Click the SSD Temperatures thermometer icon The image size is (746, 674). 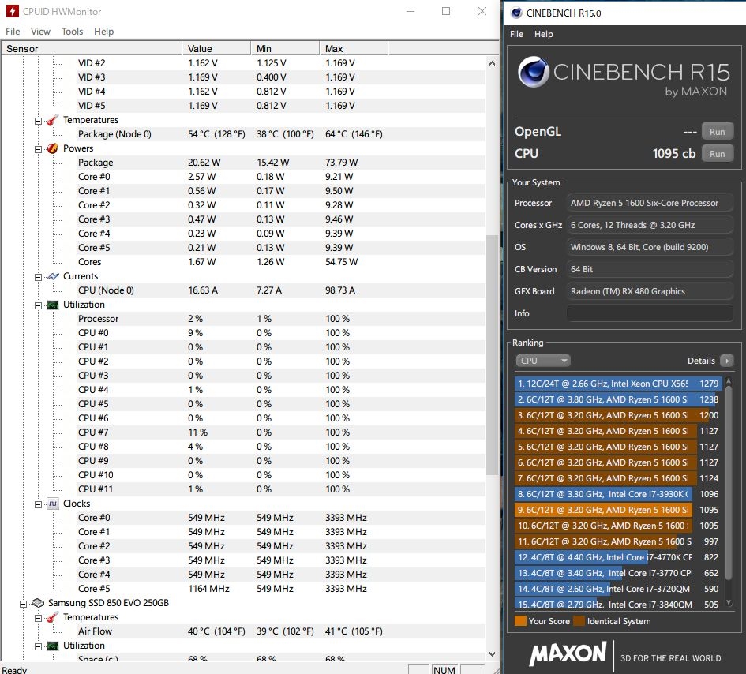53,617
